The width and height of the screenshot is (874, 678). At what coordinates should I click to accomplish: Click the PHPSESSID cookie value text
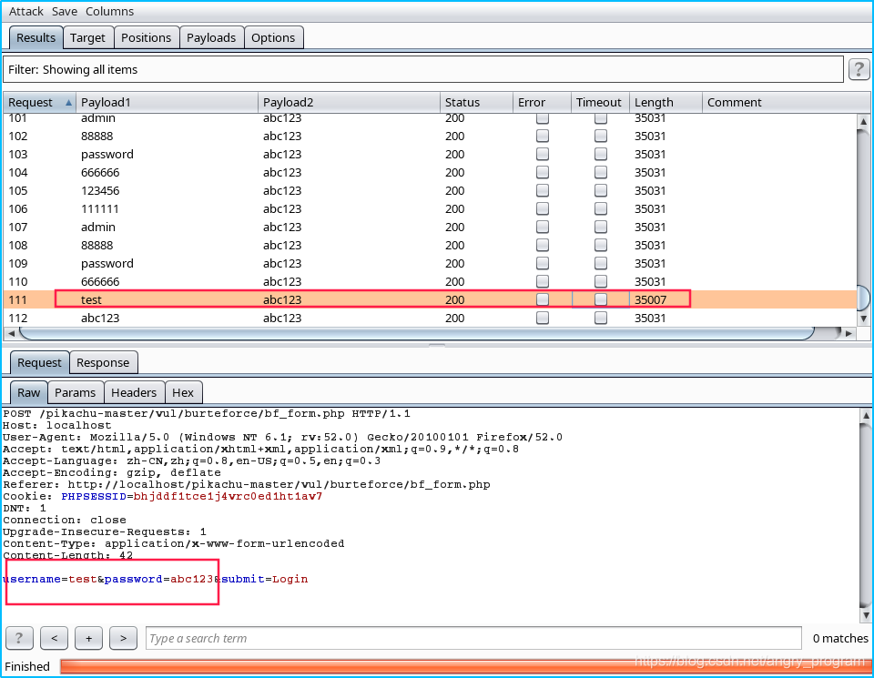228,496
